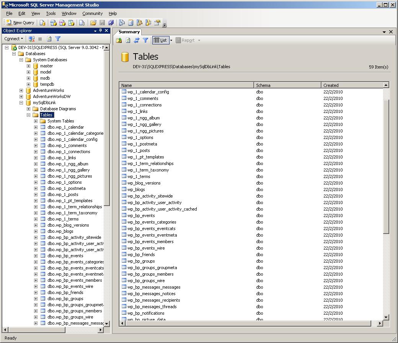398x343 pixels.
Task: Open the Connect dropdown
Action: 14,39
